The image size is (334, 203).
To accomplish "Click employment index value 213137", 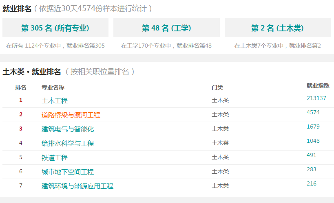I will (316, 98).
